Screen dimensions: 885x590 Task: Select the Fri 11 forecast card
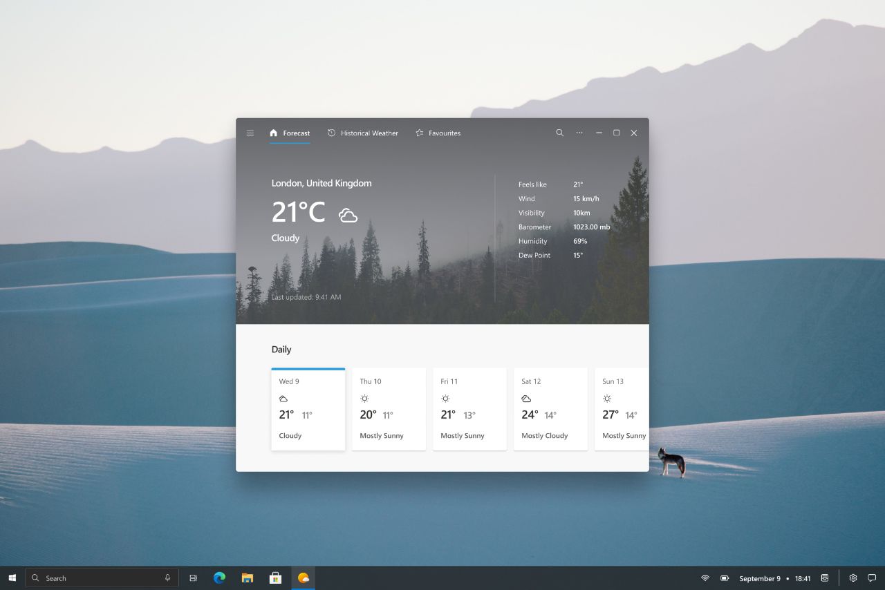tap(470, 409)
